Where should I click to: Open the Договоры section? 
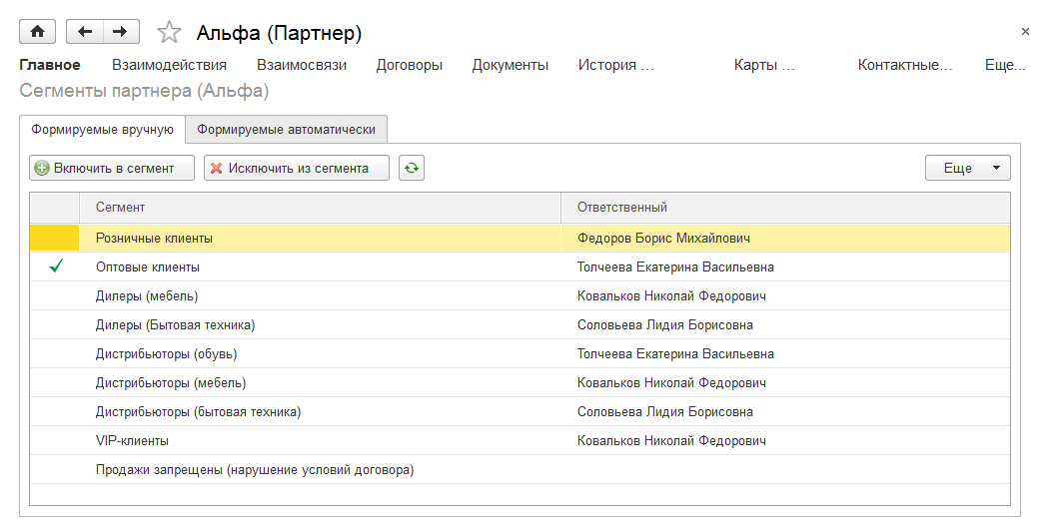409,65
